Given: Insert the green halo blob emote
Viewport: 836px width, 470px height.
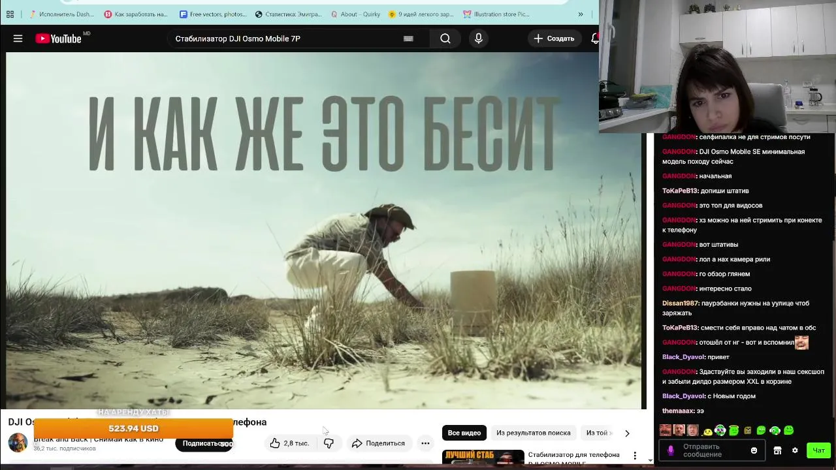Looking at the screenshot, I should click(x=733, y=430).
